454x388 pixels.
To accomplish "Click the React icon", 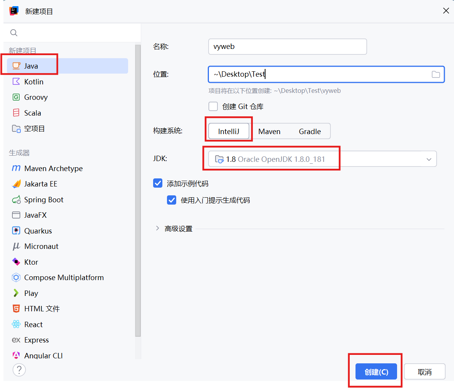I will 16,324.
